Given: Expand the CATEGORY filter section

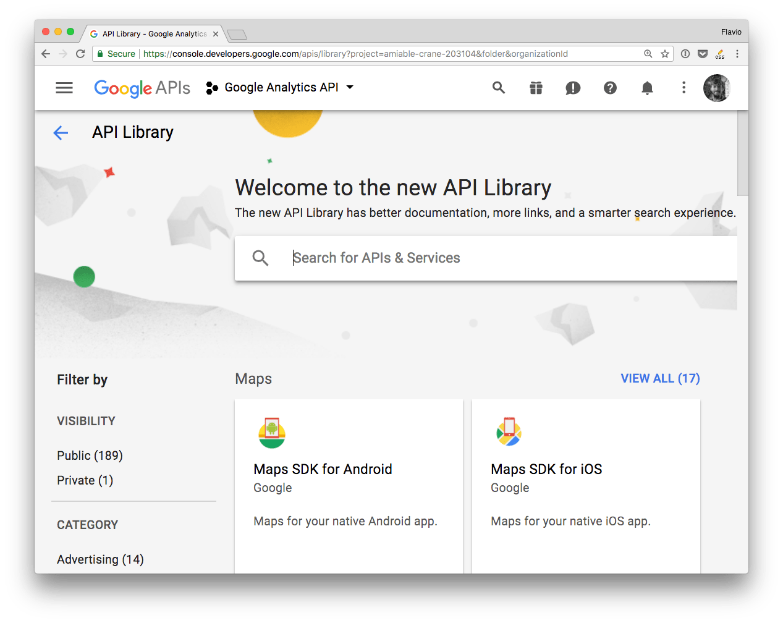Looking at the screenshot, I should click(x=87, y=525).
